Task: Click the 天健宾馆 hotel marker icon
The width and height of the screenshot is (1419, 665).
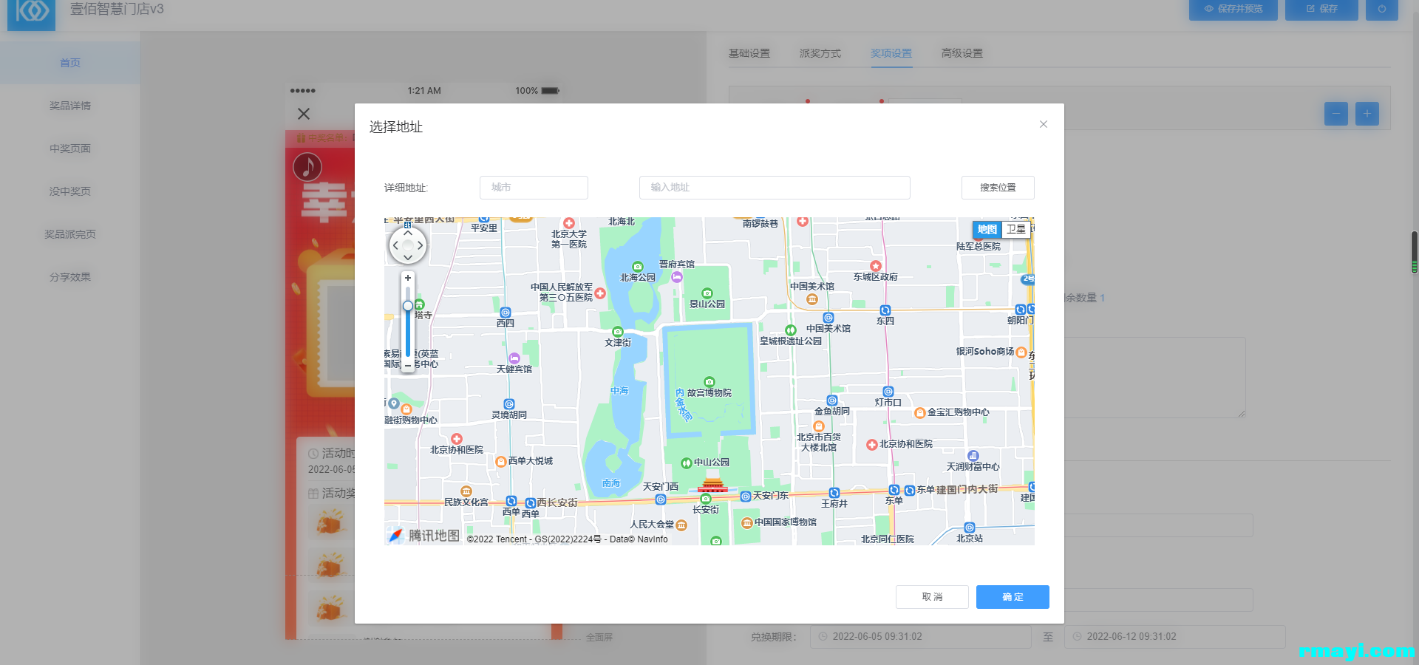Action: tap(514, 358)
